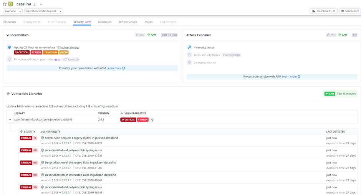Click the LAST DETECTED column header
The width and height of the screenshot is (361, 195).
(336, 132)
